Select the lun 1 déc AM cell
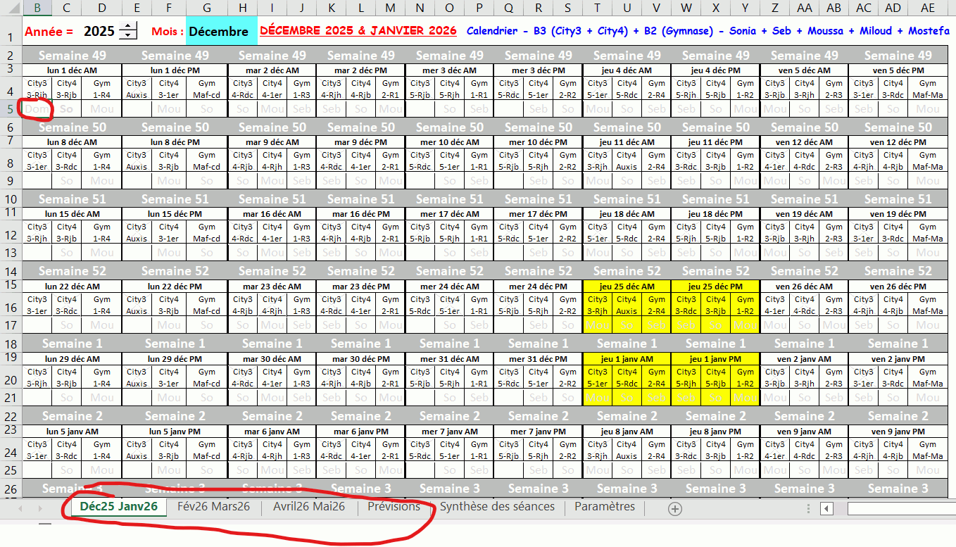 (72, 70)
